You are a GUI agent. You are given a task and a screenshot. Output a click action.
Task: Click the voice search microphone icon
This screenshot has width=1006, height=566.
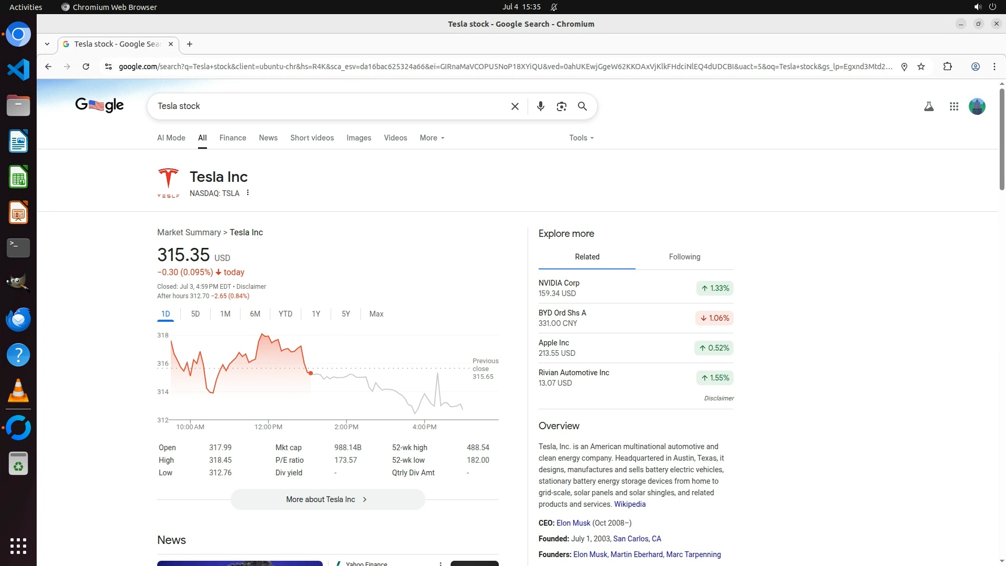coord(541,106)
